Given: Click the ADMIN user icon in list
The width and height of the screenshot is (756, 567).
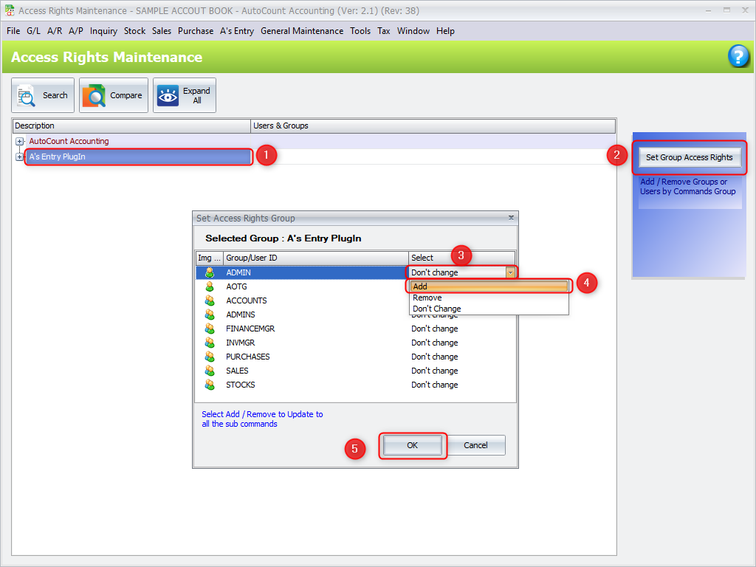Looking at the screenshot, I should point(210,272).
